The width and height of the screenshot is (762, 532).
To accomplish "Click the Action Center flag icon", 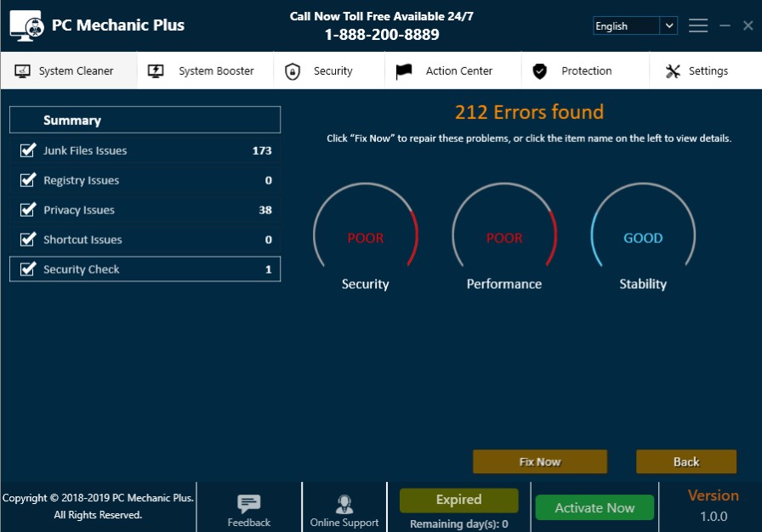I will pyautogui.click(x=404, y=71).
